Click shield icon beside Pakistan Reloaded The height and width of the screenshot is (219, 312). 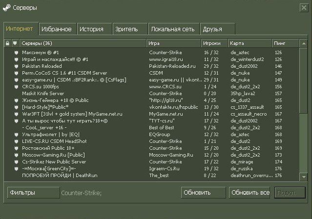pos(16,66)
